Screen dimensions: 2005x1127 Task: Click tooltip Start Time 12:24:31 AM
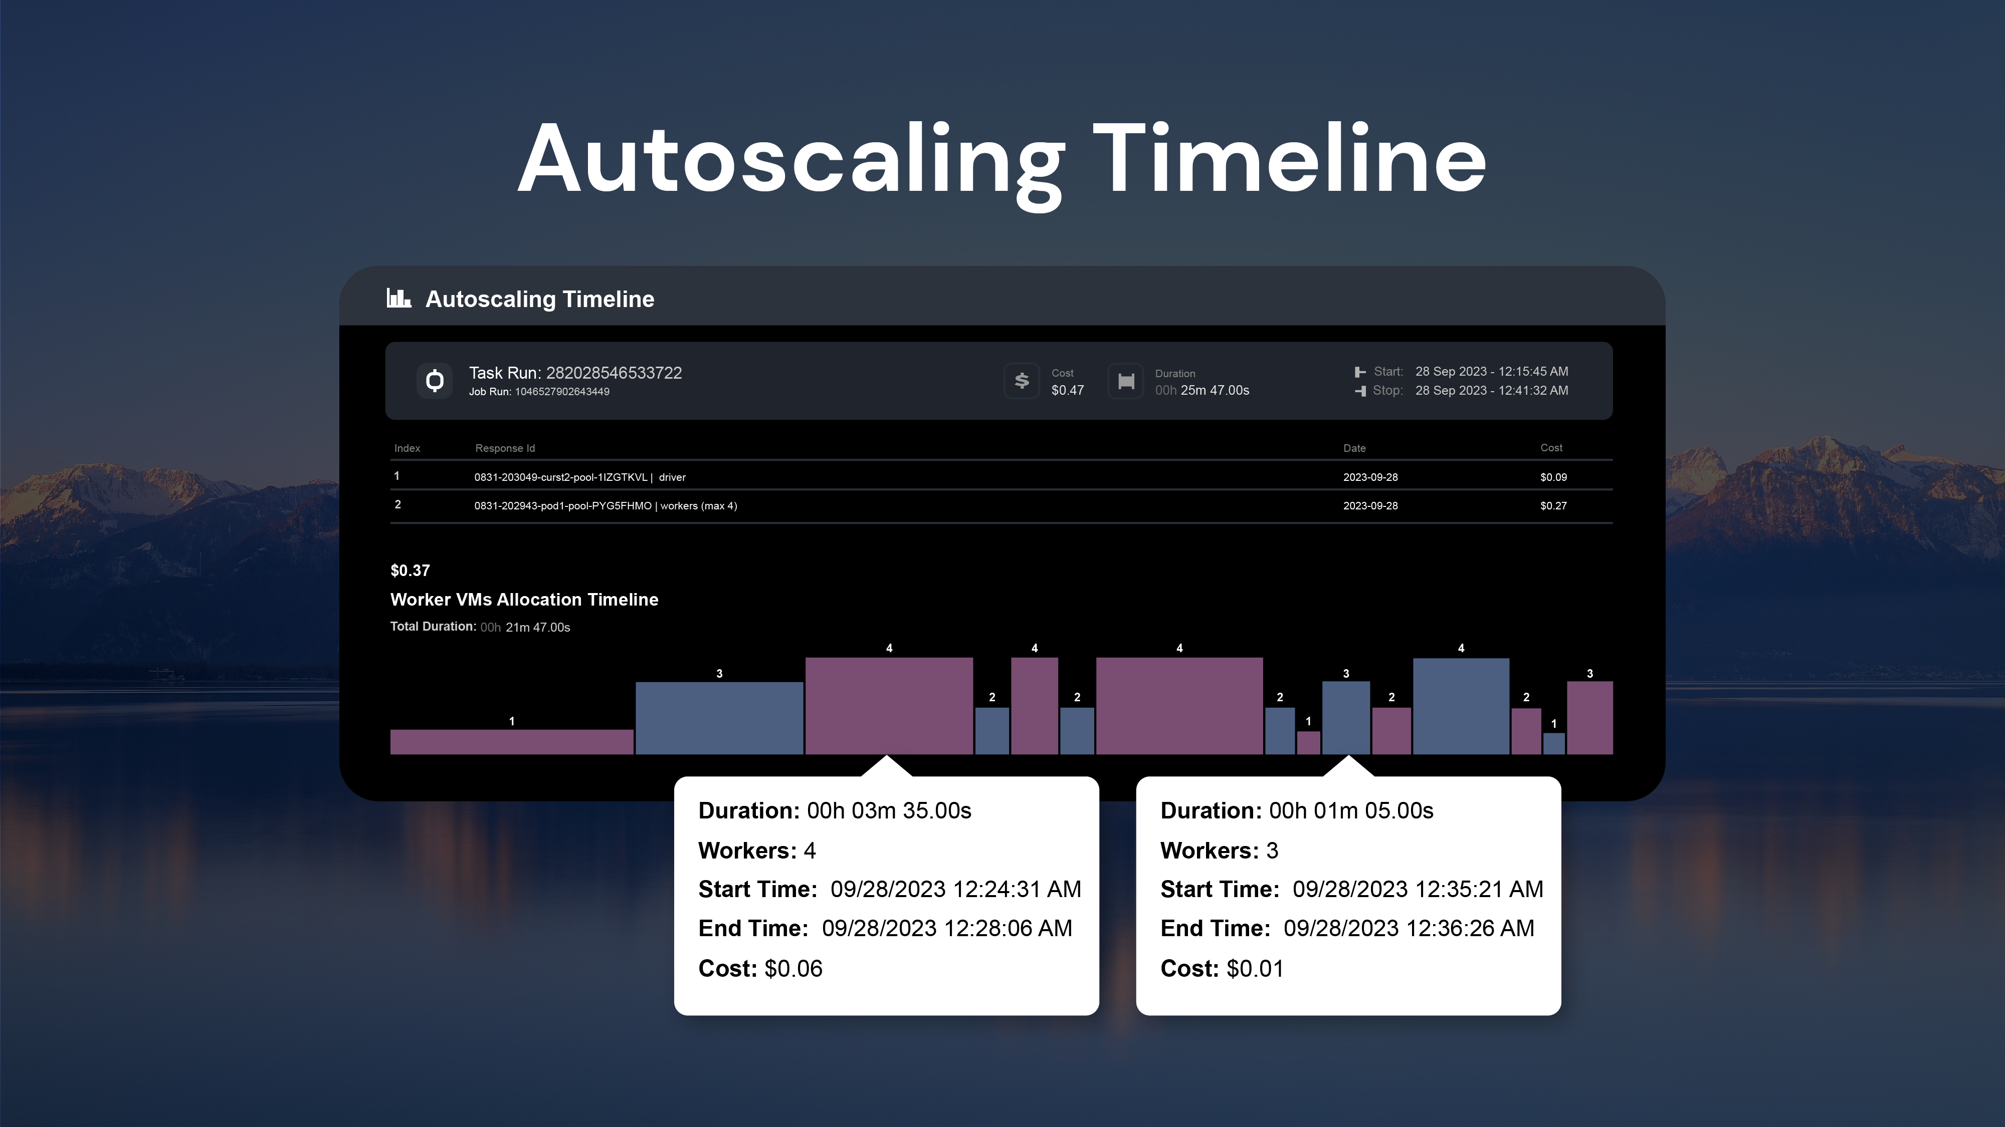point(890,889)
